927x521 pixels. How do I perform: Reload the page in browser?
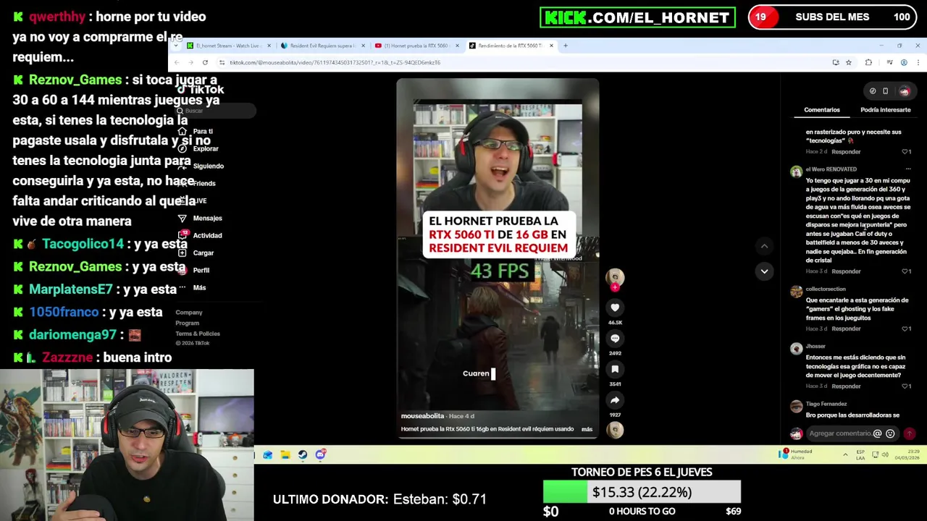pyautogui.click(x=205, y=62)
